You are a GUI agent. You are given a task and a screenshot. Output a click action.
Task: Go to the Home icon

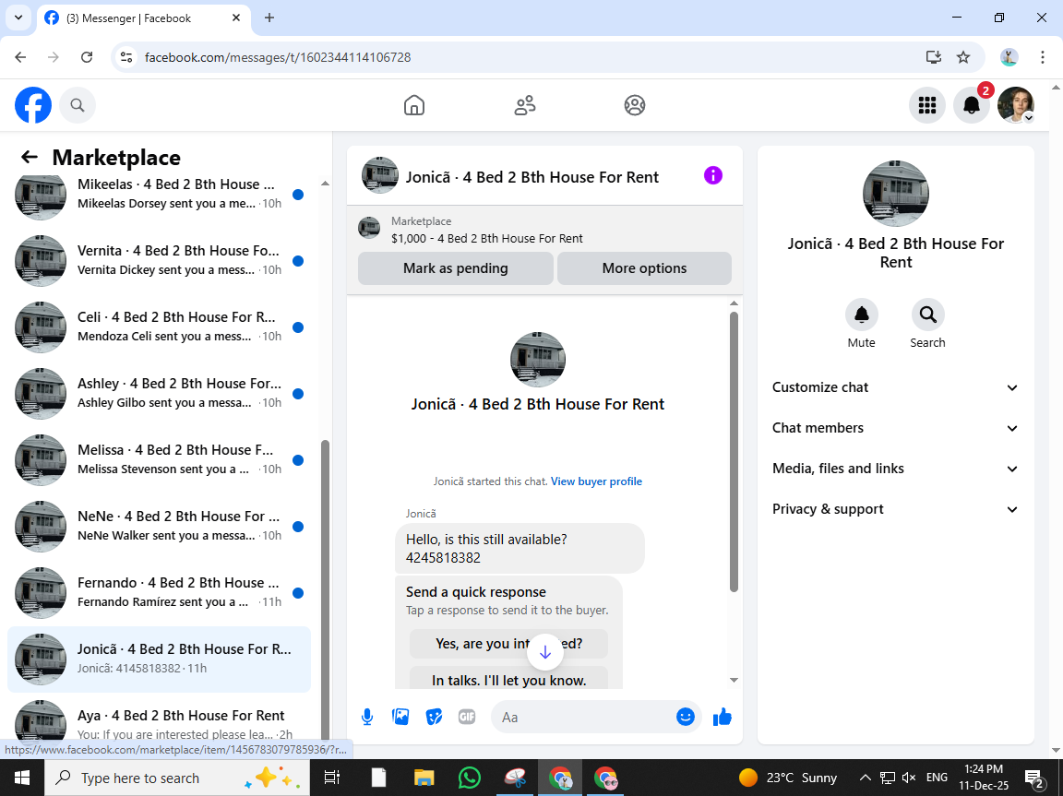coord(414,105)
